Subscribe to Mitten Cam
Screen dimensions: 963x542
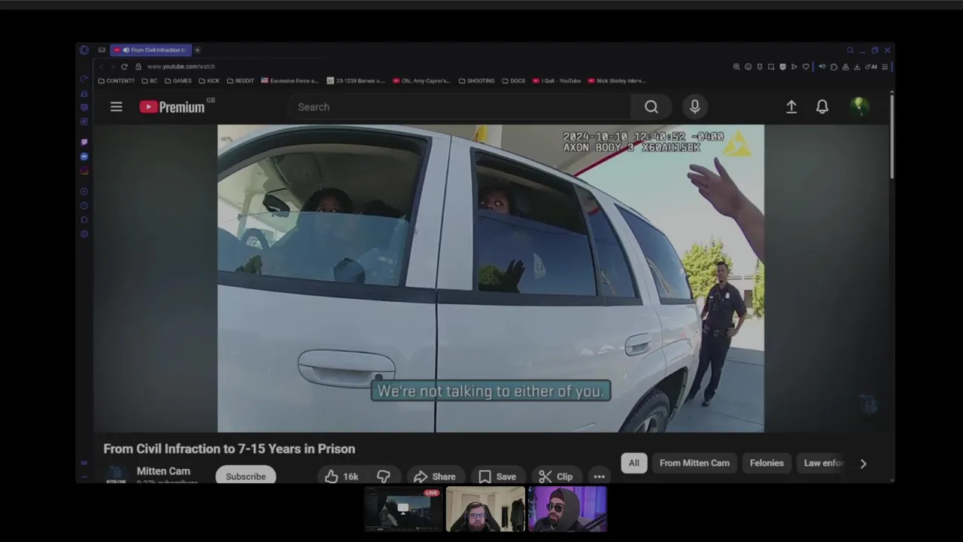pos(245,477)
